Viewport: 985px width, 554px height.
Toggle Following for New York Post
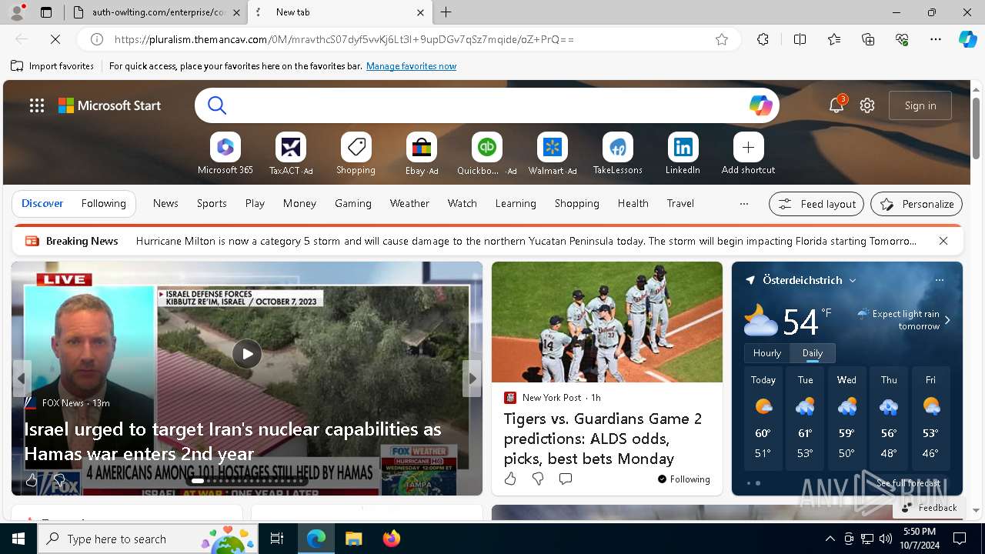[x=684, y=479]
